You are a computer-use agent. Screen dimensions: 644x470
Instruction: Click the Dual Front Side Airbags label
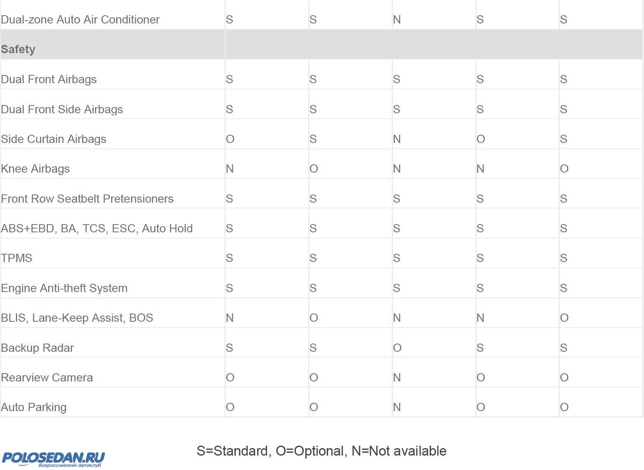pyautogui.click(x=62, y=110)
